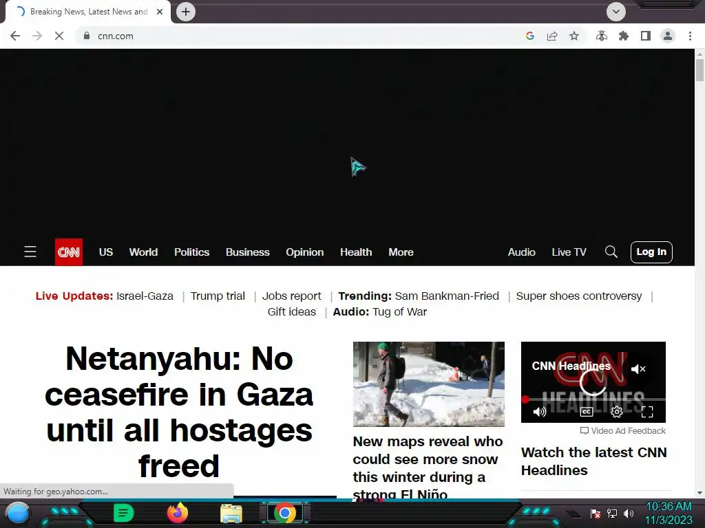Share this page using the share icon
This screenshot has height=528, width=705.
(x=552, y=36)
